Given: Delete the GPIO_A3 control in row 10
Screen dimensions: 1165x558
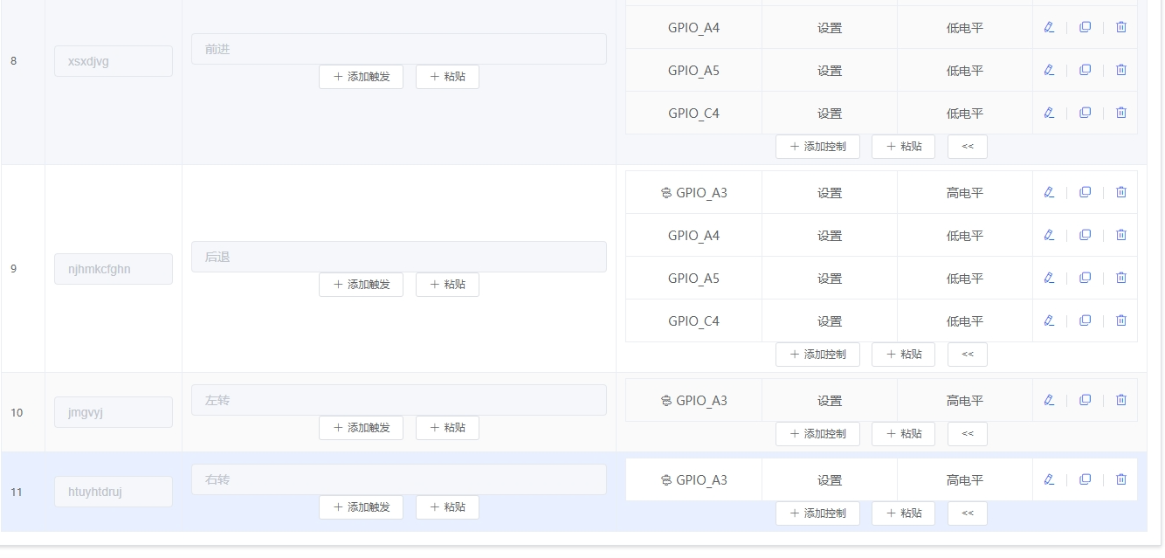Looking at the screenshot, I should pyautogui.click(x=1121, y=400).
